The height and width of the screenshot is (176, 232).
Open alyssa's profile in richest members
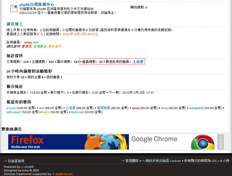coord(11,108)
